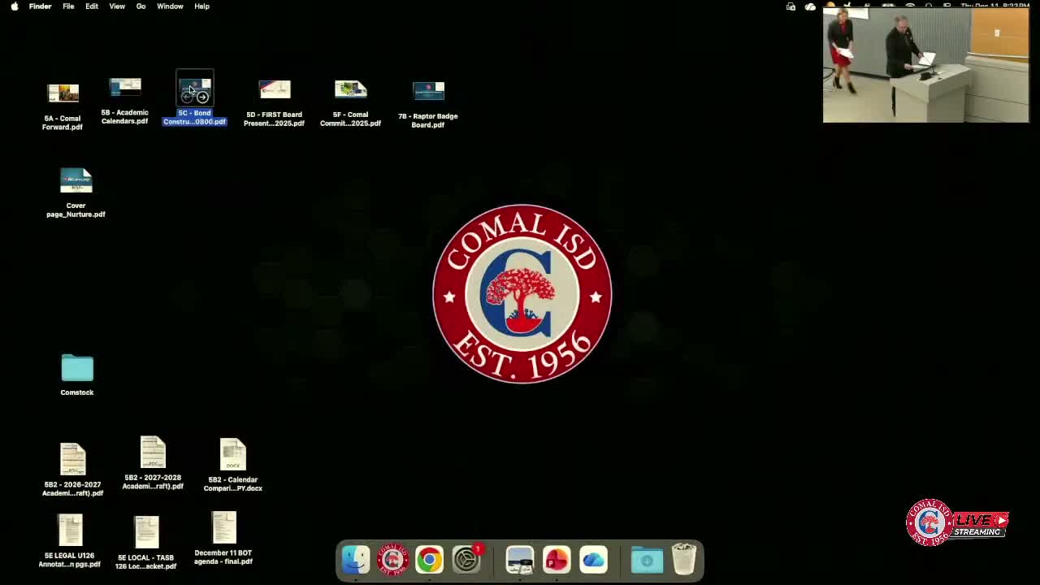
Task: Open Finder from the Dock
Action: [x=356, y=560]
